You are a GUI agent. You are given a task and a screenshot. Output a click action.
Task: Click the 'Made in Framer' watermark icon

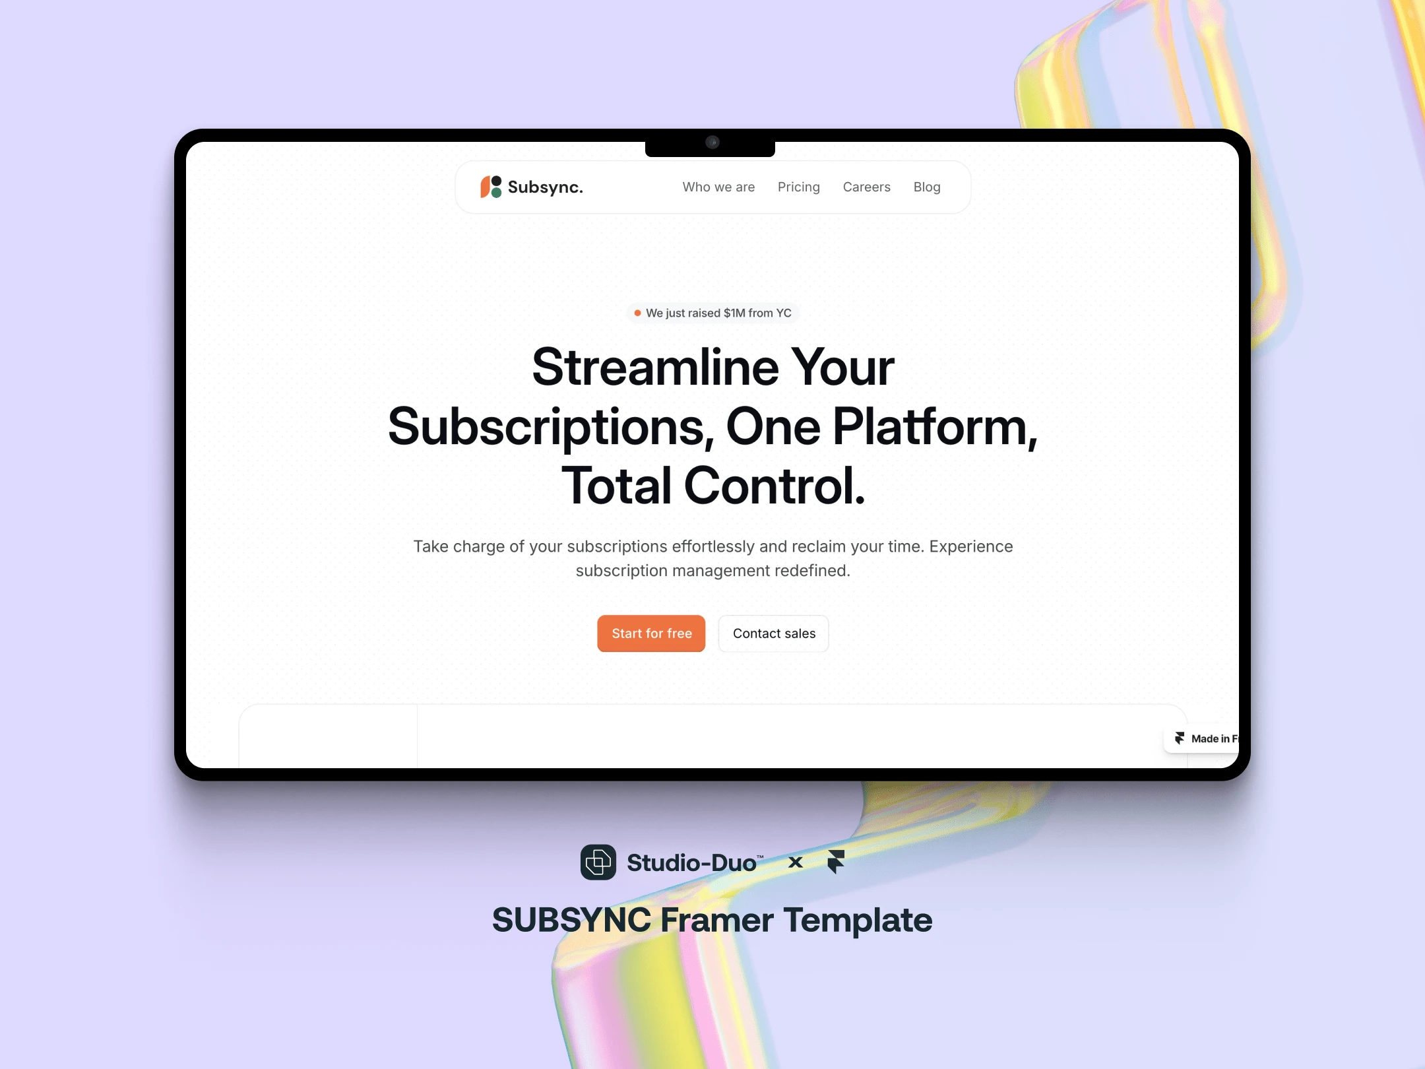pyautogui.click(x=1180, y=738)
